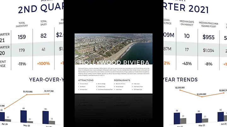Click the total sales value 82

44,36
